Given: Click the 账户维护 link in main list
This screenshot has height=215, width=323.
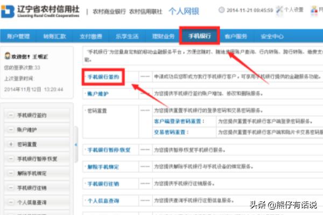Looking at the screenshot, I should [98, 94].
